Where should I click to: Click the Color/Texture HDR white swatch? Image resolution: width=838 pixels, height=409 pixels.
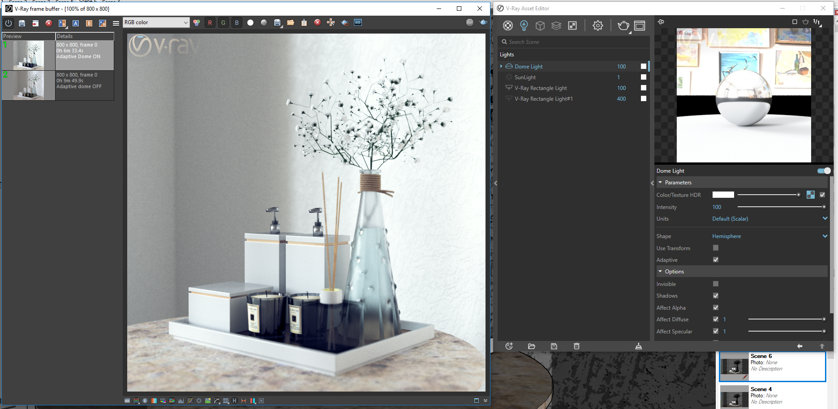coord(723,195)
